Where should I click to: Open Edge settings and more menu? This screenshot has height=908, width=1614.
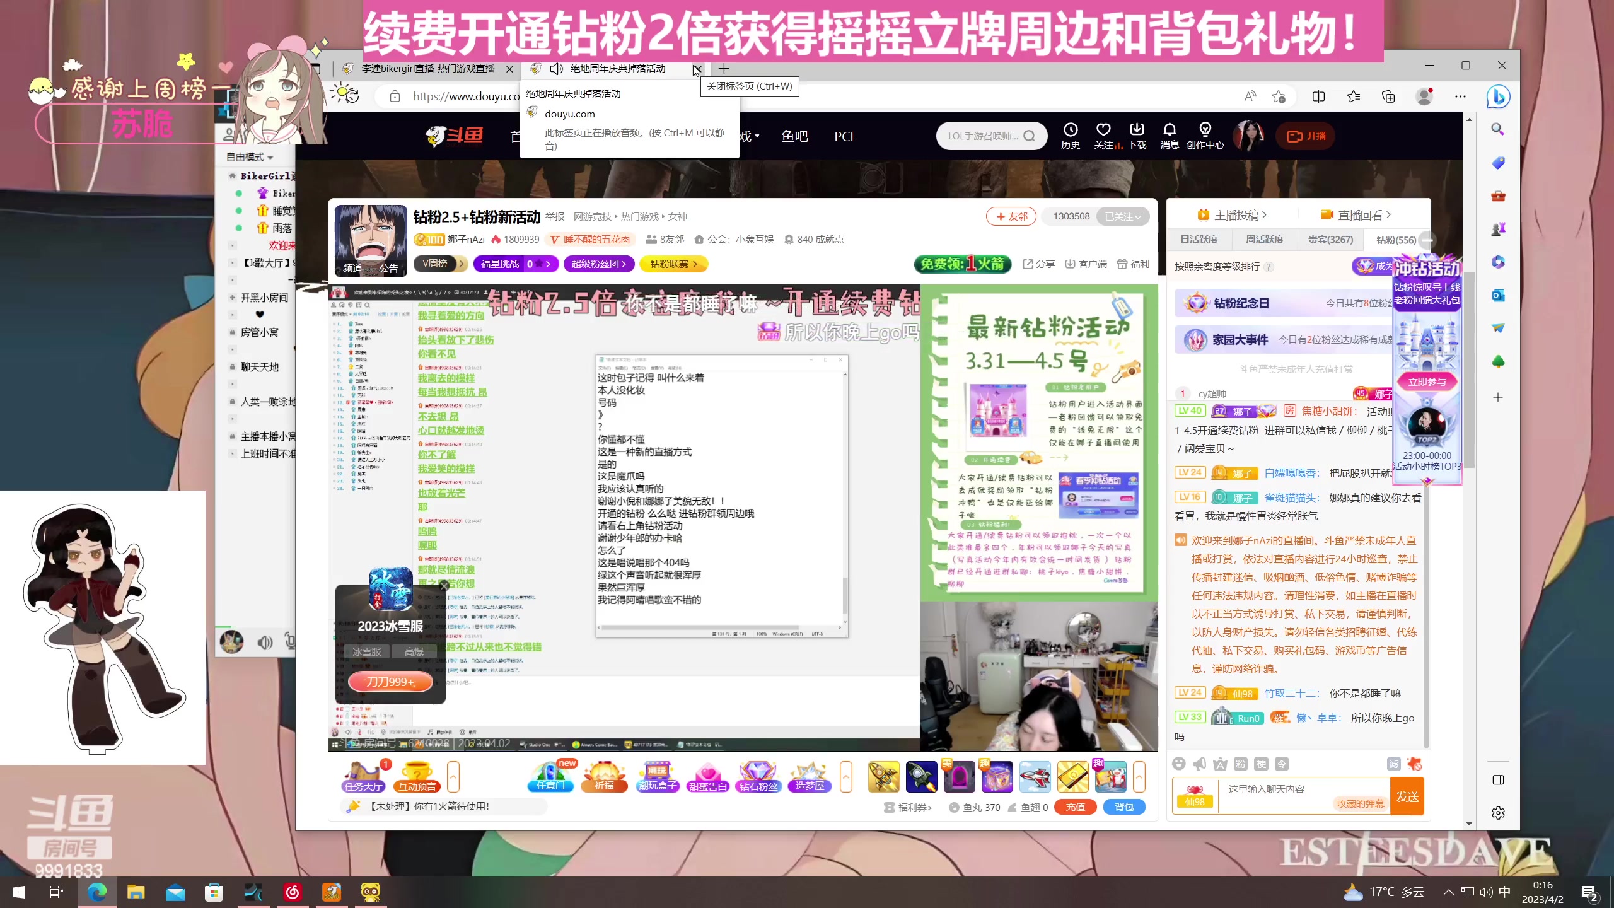(1460, 96)
